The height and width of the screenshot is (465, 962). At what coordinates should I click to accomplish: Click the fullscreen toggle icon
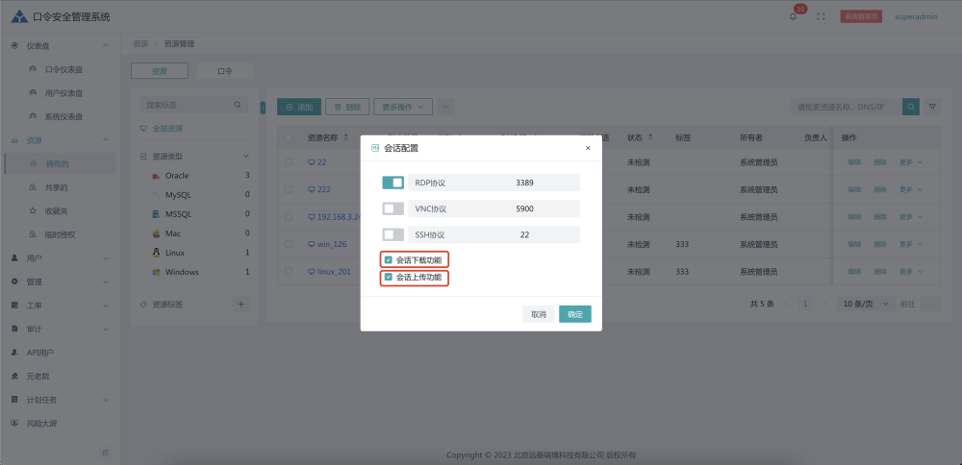click(x=821, y=16)
